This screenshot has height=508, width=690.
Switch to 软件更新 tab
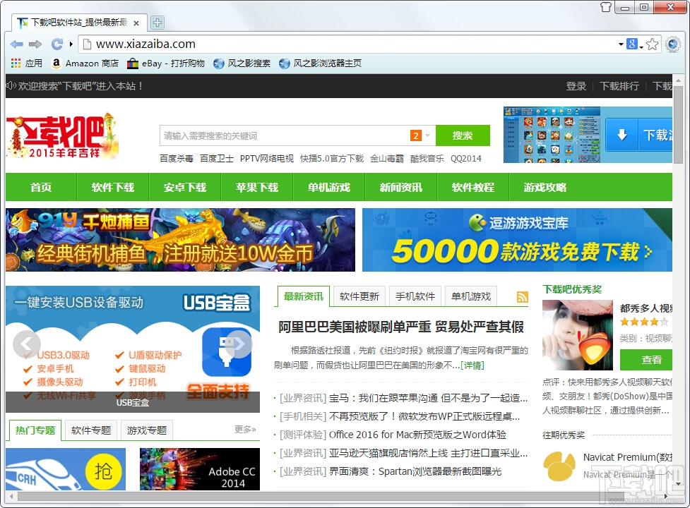[359, 296]
